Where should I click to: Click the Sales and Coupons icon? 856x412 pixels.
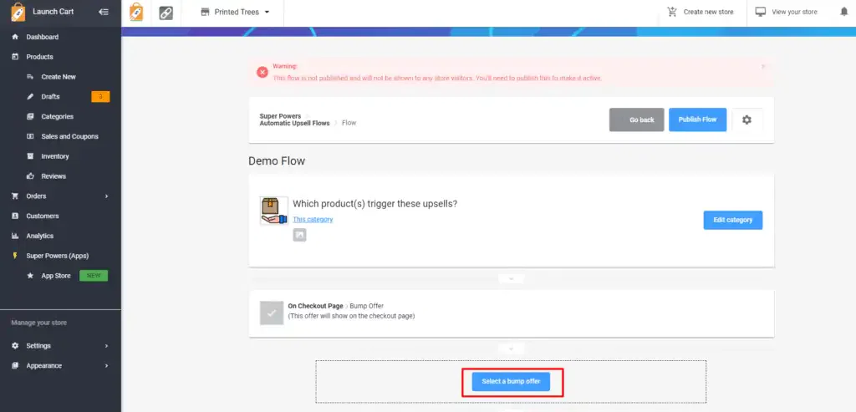tap(31, 136)
